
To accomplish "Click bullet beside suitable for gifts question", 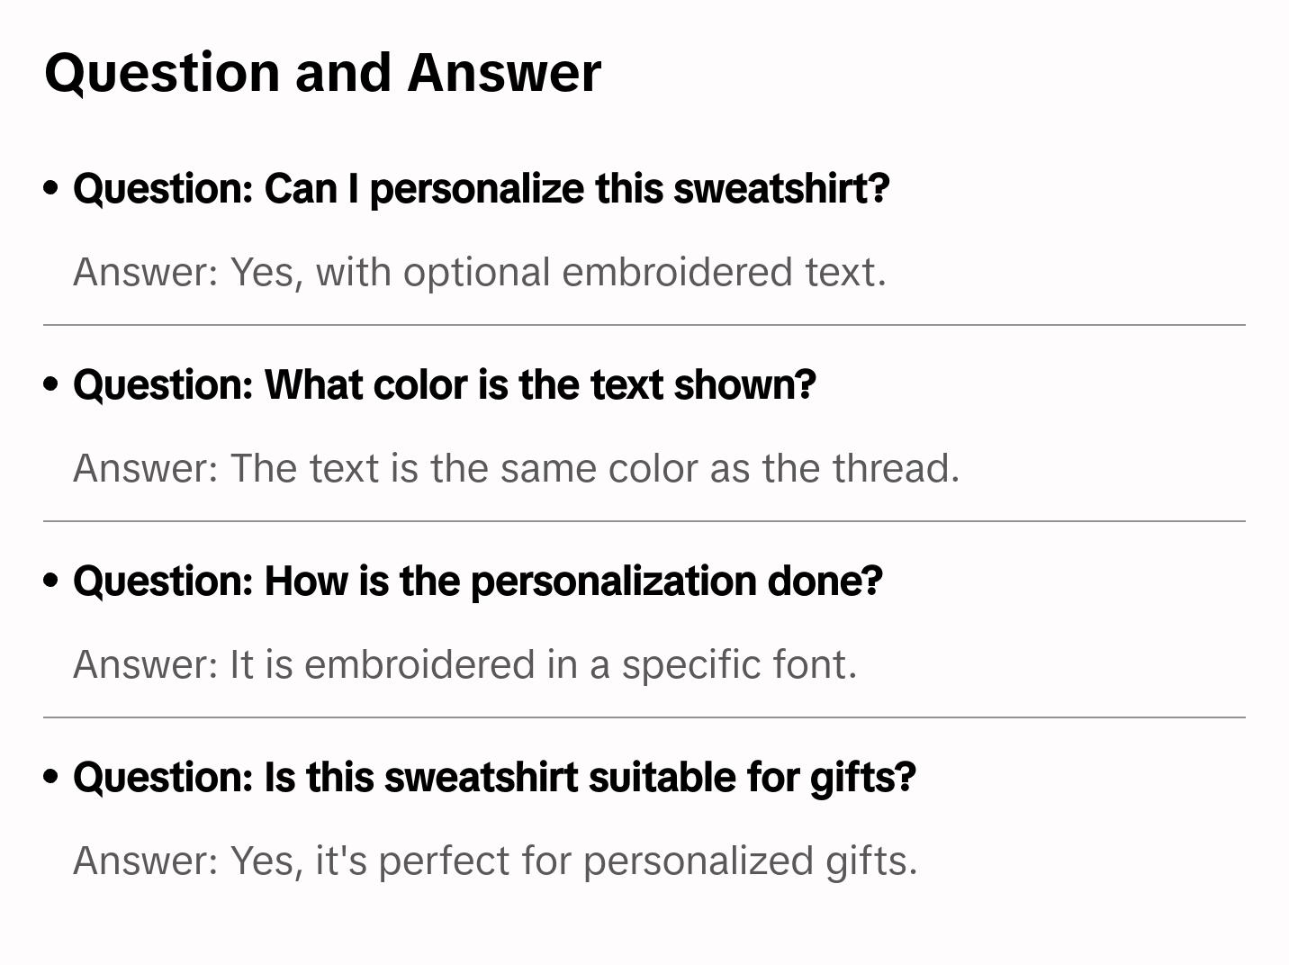I will (x=51, y=777).
